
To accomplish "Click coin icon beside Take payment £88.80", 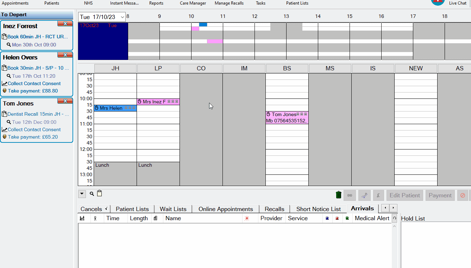I will pyautogui.click(x=5, y=91).
